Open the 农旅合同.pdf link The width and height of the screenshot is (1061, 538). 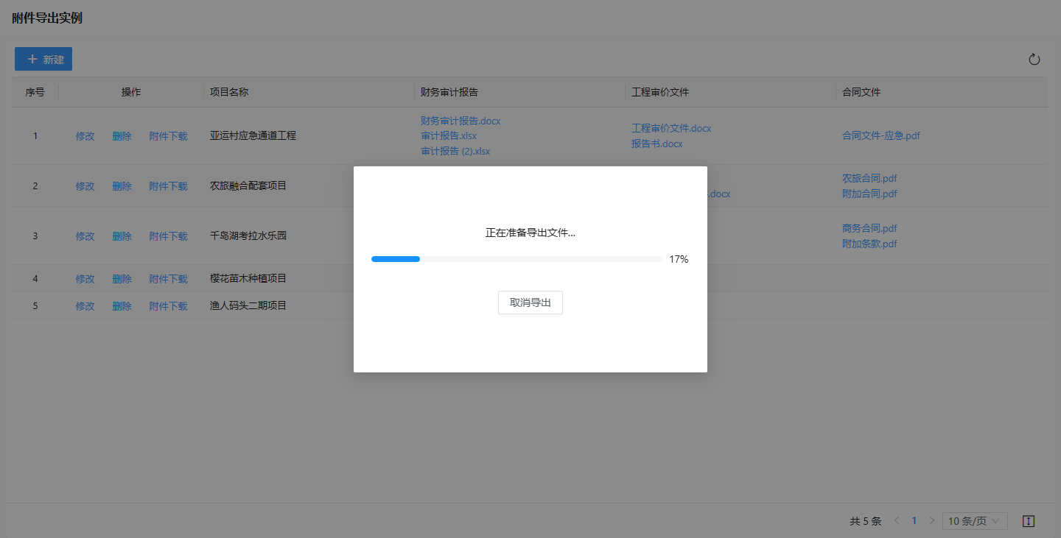[869, 178]
